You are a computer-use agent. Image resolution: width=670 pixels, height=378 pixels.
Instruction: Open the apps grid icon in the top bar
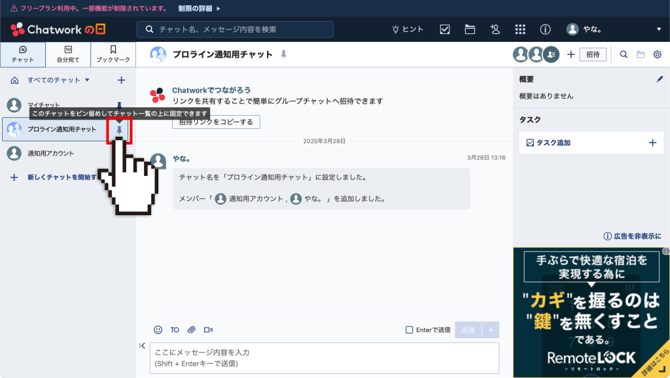click(x=520, y=29)
